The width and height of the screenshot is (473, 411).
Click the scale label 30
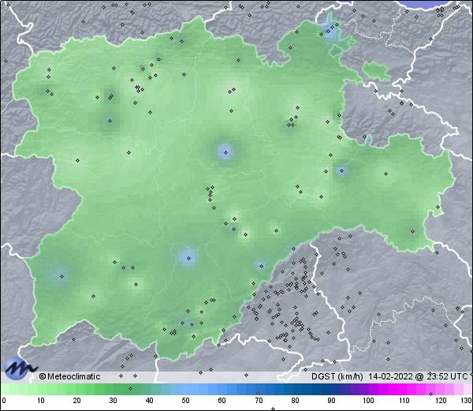tap(113, 401)
